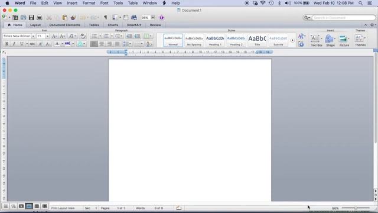Click the Decrease Font Size icon

click(62, 36)
